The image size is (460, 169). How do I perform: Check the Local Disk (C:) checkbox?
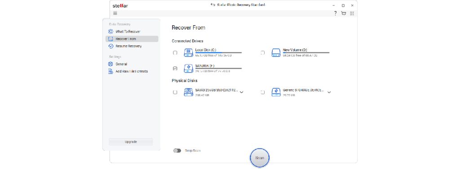tap(175, 53)
